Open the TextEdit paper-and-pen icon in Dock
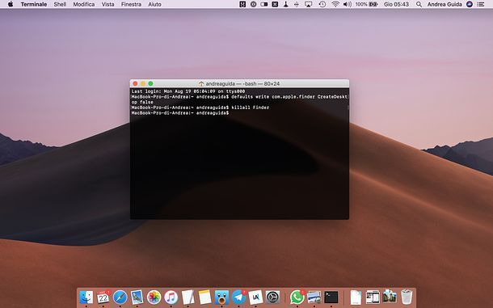Viewport: 493px width, 308px height. pyautogui.click(x=188, y=297)
